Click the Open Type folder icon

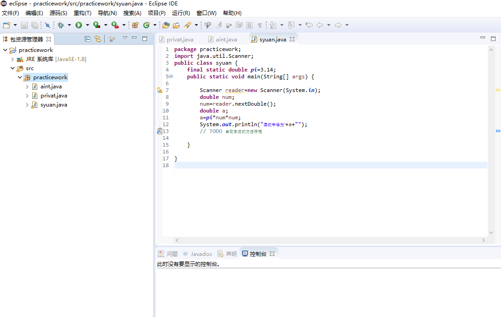click(x=166, y=25)
